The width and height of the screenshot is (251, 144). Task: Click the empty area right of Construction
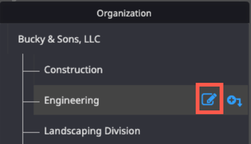[x=174, y=70]
